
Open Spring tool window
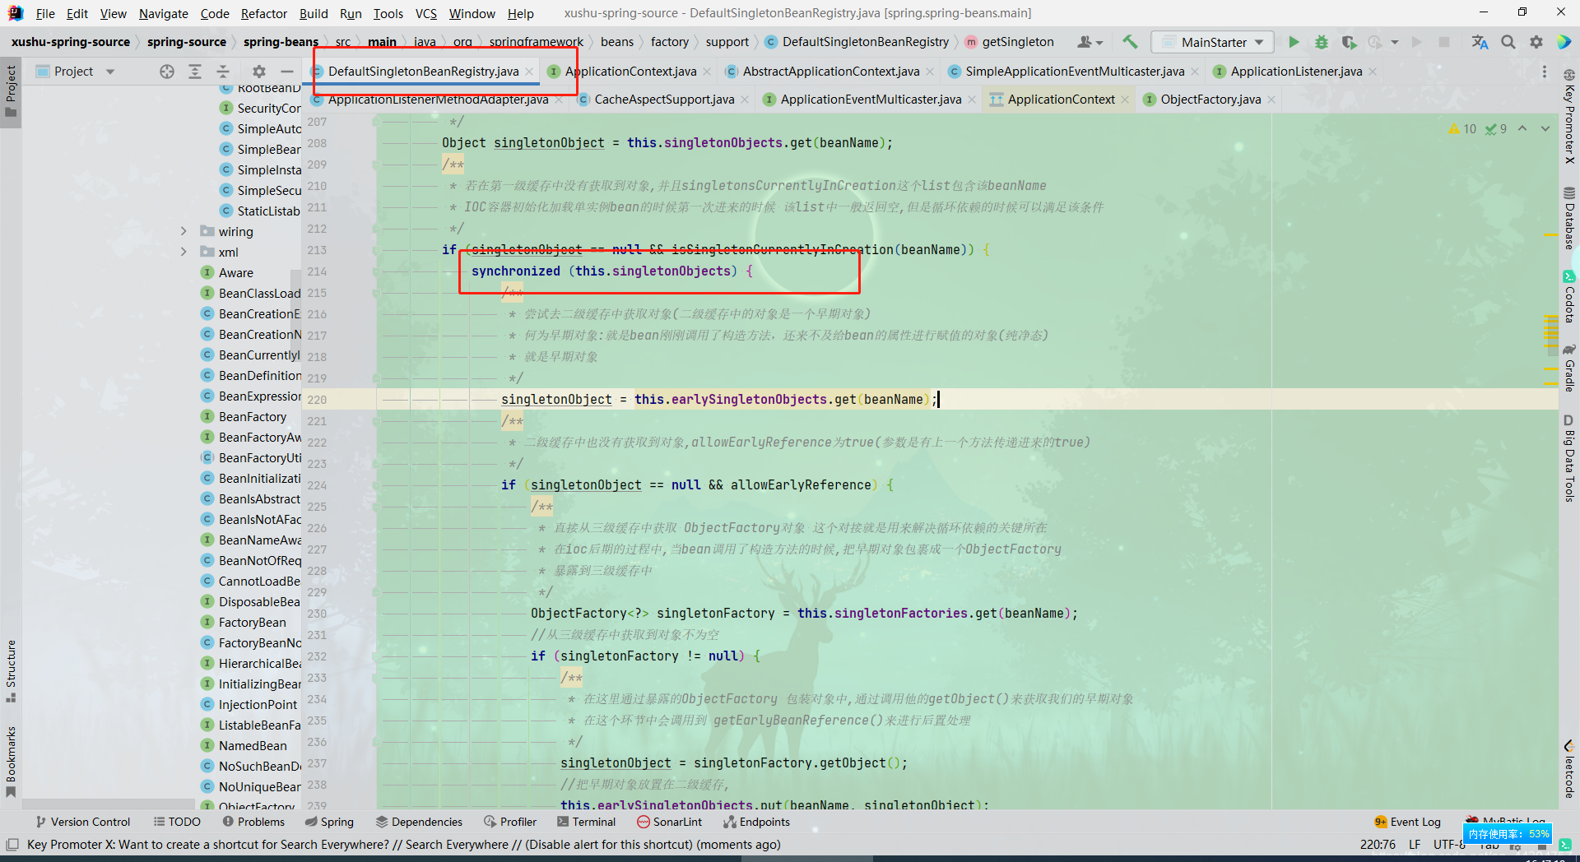(x=329, y=822)
